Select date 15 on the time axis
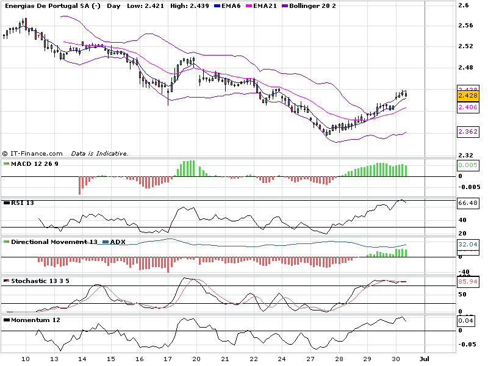 pyautogui.click(x=111, y=359)
